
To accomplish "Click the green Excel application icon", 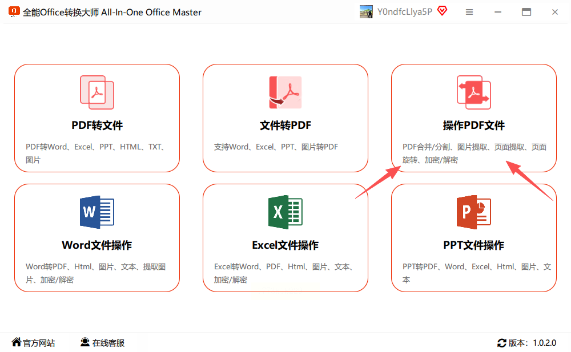I will (x=285, y=212).
